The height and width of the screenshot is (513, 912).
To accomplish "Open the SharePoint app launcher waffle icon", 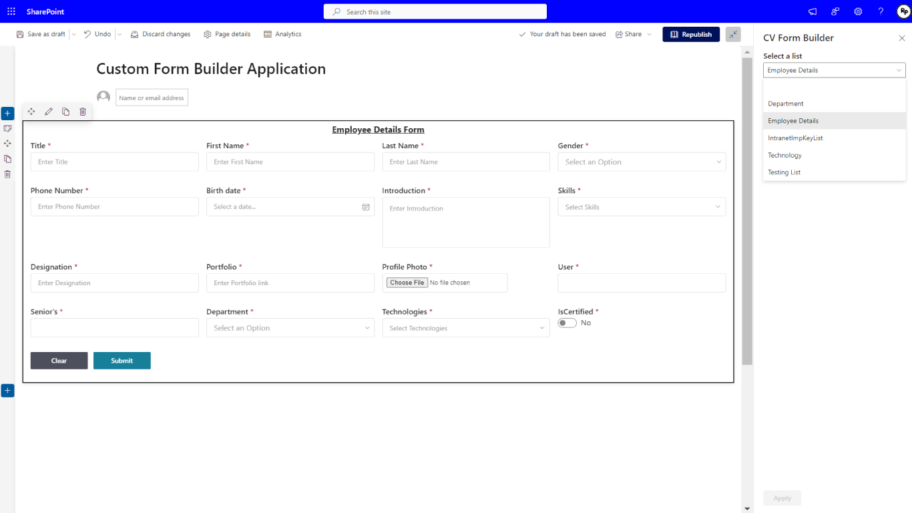I will click(11, 11).
